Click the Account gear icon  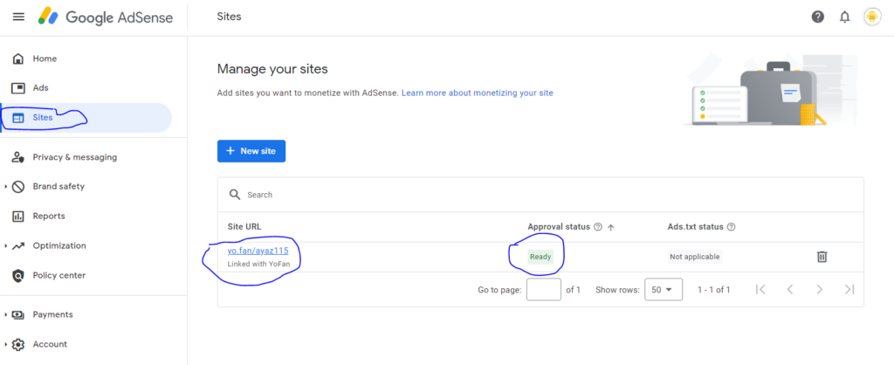tap(18, 344)
